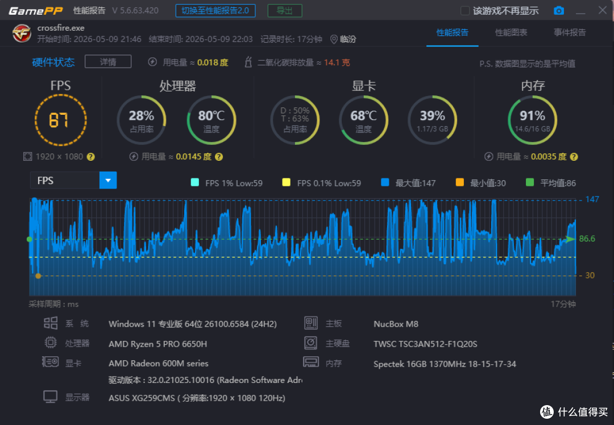Switch to the 性能图表 tab
The height and width of the screenshot is (425, 614).
click(x=511, y=32)
